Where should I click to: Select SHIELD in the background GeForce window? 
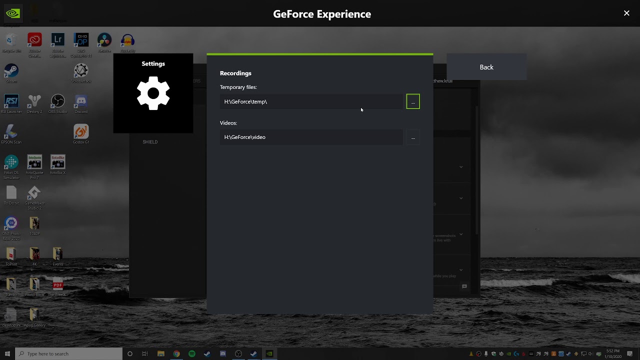point(150,142)
